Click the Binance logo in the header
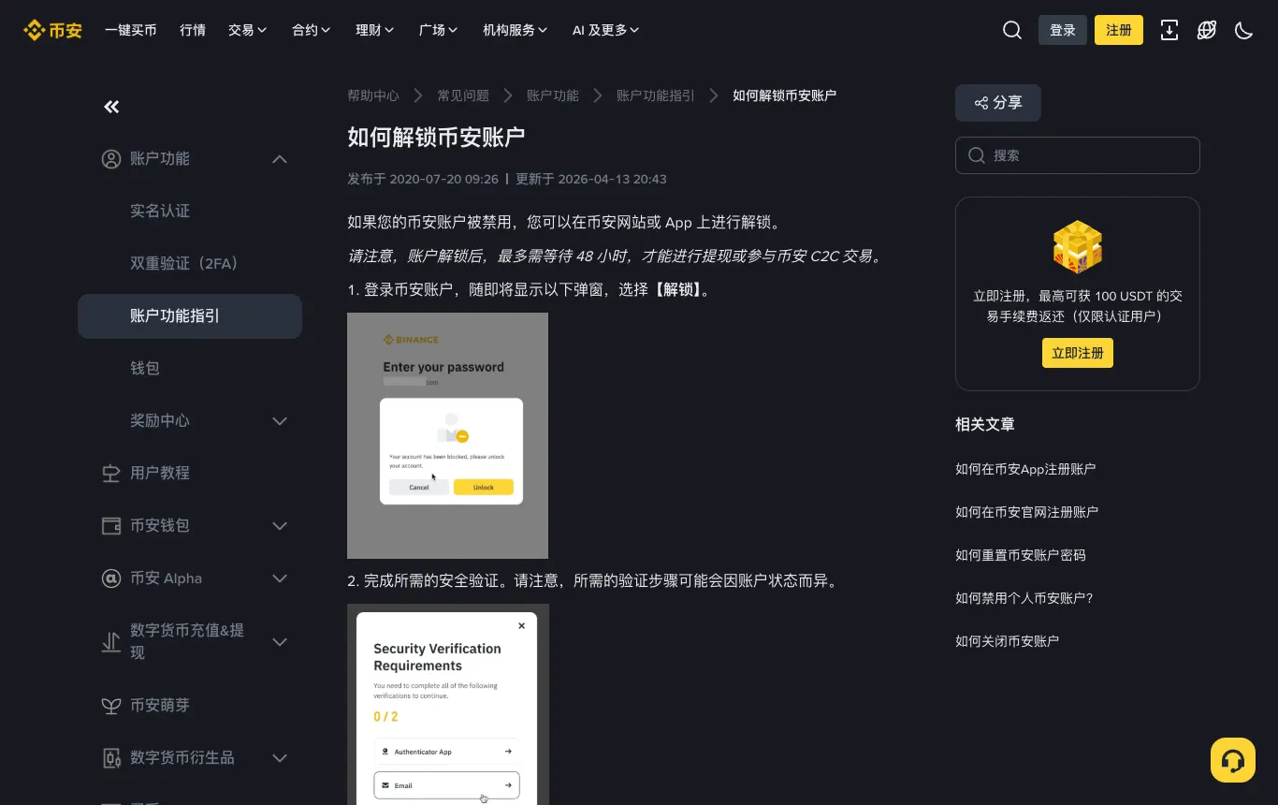 pyautogui.click(x=52, y=30)
